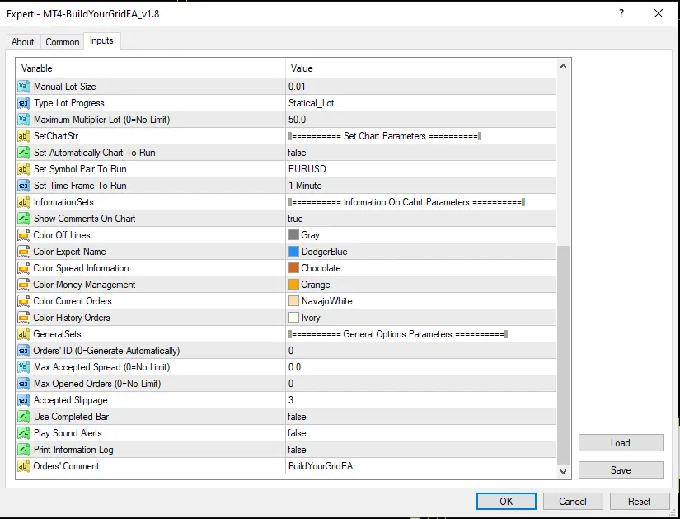The width and height of the screenshot is (680, 519).
Task: Open the NavajoWhite color dropdown value
Action: pyautogui.click(x=420, y=301)
